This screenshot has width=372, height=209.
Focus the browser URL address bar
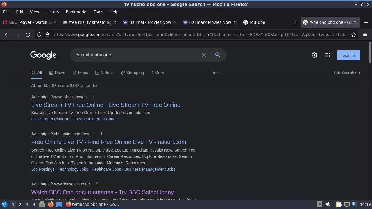(200, 35)
